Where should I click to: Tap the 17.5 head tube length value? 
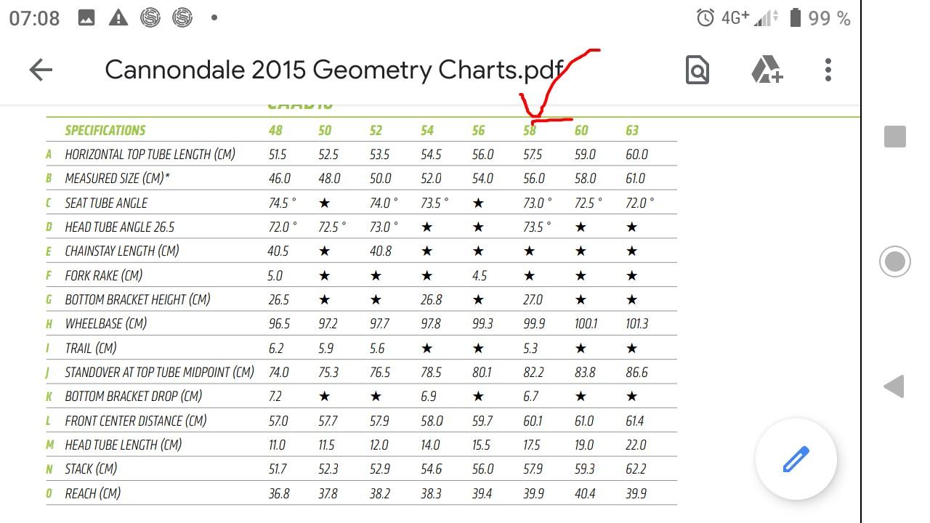pos(532,445)
